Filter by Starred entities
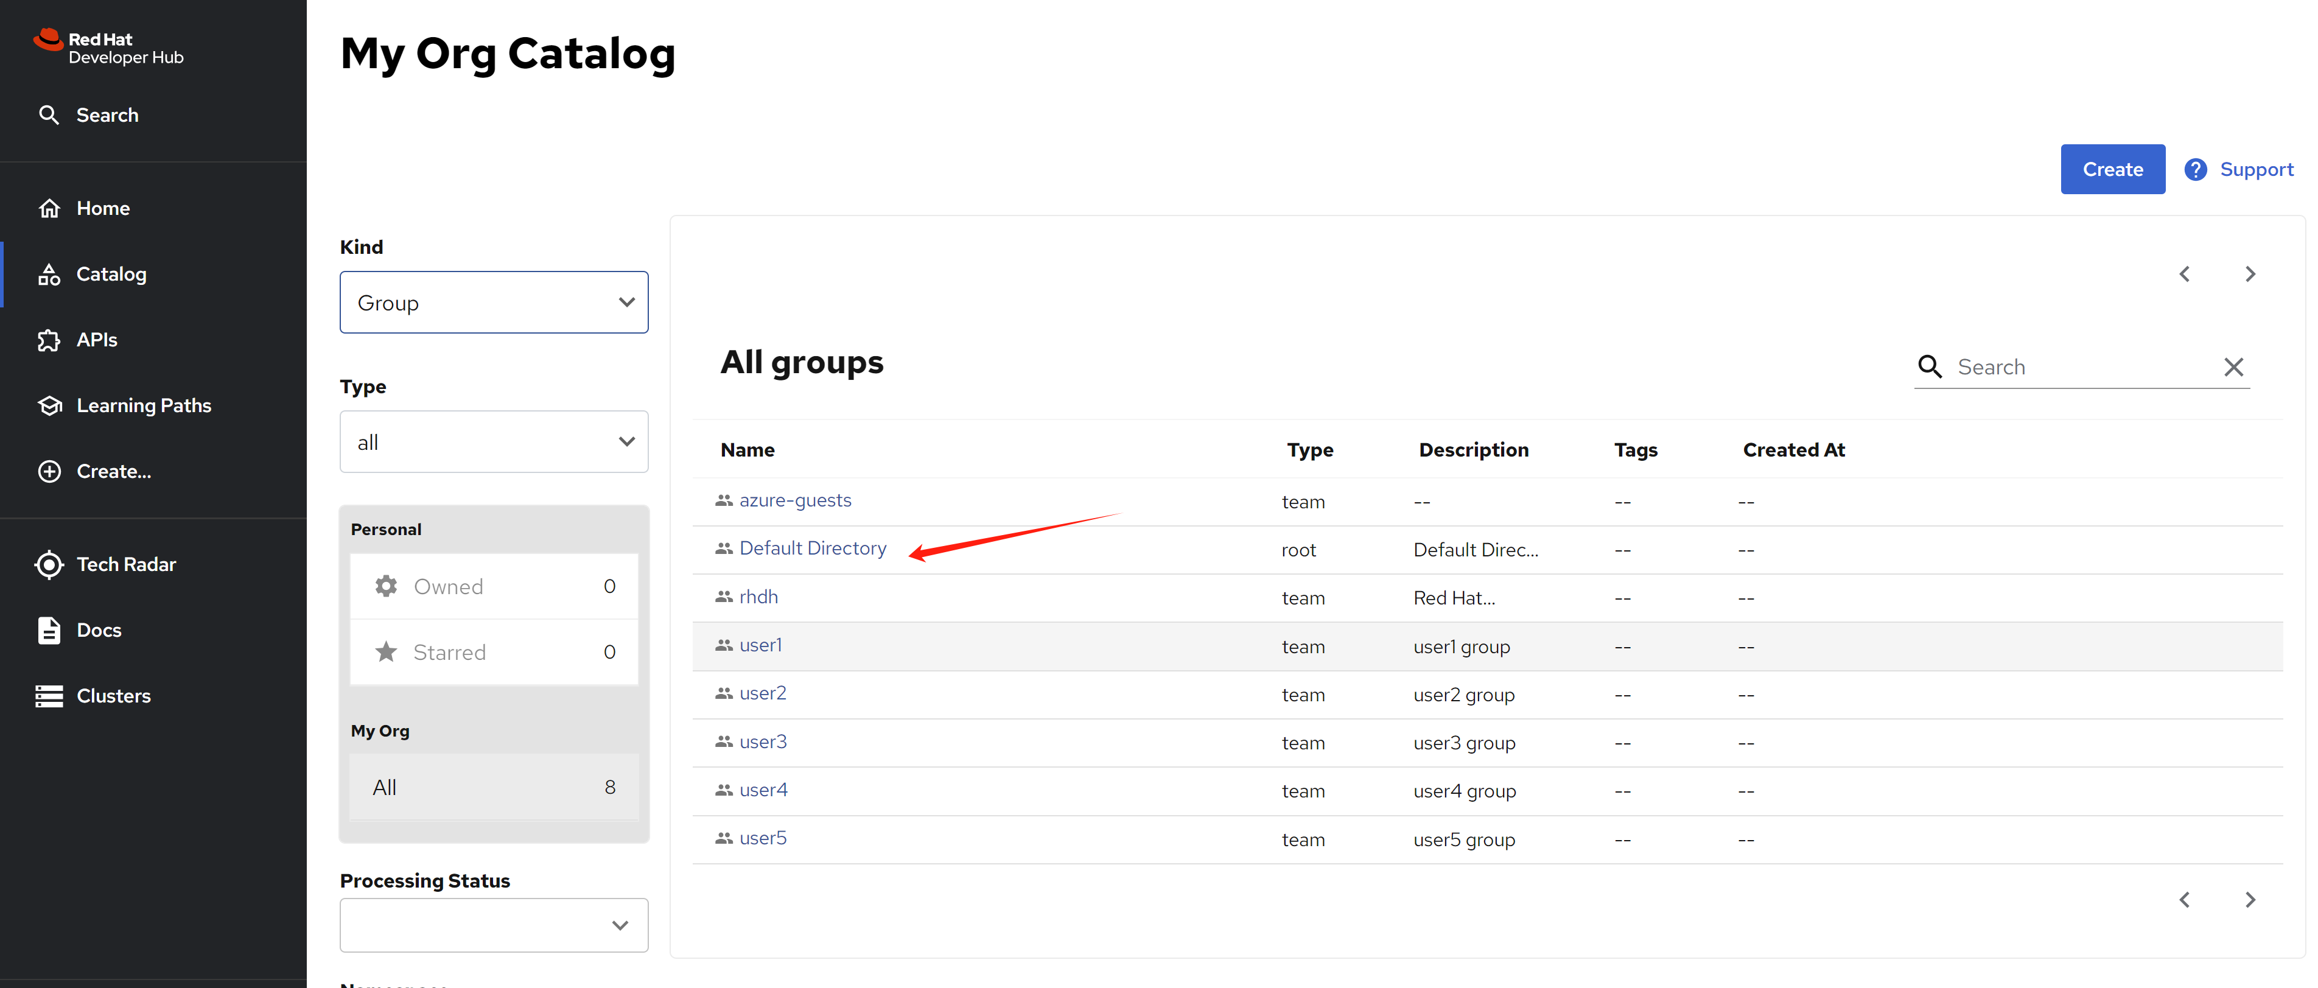 coord(493,653)
